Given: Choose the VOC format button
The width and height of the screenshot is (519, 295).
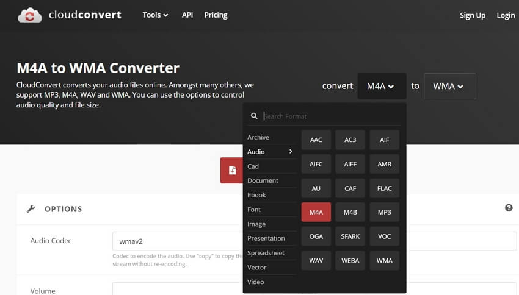Looking at the screenshot, I should tap(384, 236).
